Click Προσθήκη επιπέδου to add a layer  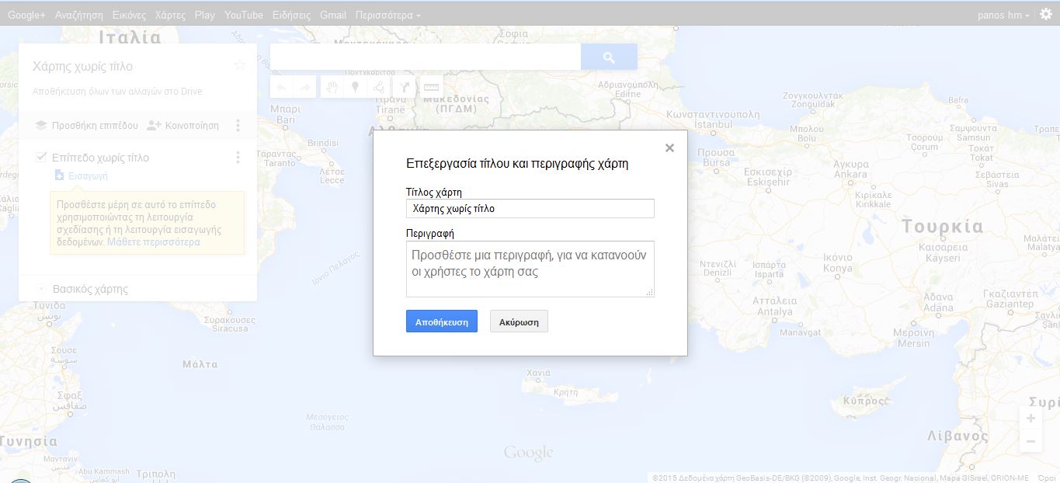tap(86, 125)
